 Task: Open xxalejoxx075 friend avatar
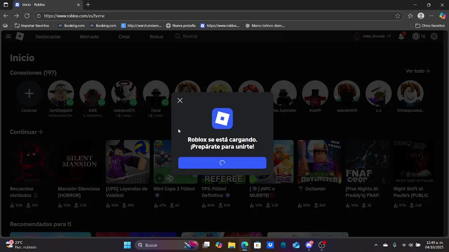(x=124, y=93)
